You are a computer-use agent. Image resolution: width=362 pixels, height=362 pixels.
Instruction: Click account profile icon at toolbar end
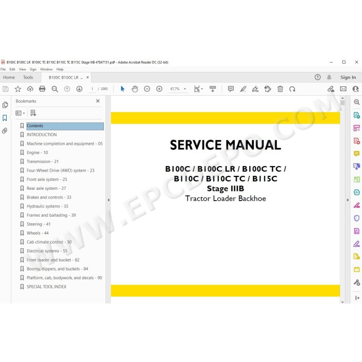pos(356,89)
